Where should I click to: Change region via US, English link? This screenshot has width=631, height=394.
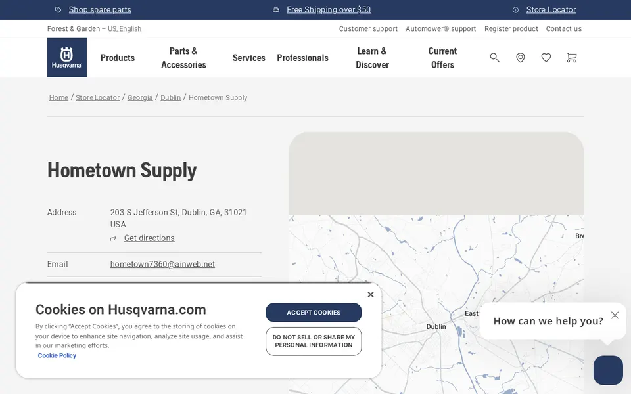point(124,28)
